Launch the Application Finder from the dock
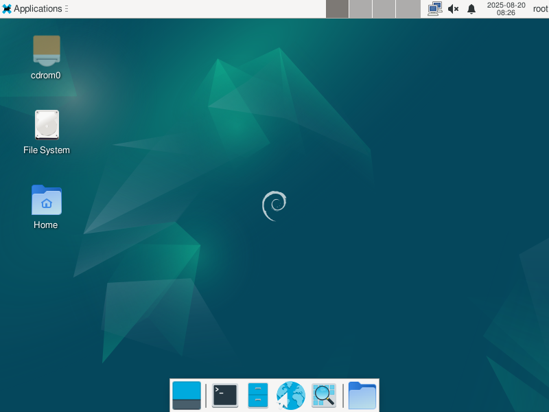This screenshot has width=549, height=412. point(323,396)
